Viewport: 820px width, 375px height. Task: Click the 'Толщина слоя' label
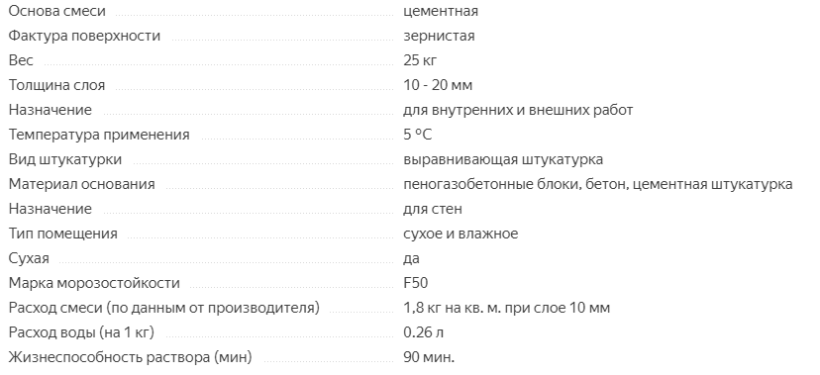pyautogui.click(x=56, y=85)
